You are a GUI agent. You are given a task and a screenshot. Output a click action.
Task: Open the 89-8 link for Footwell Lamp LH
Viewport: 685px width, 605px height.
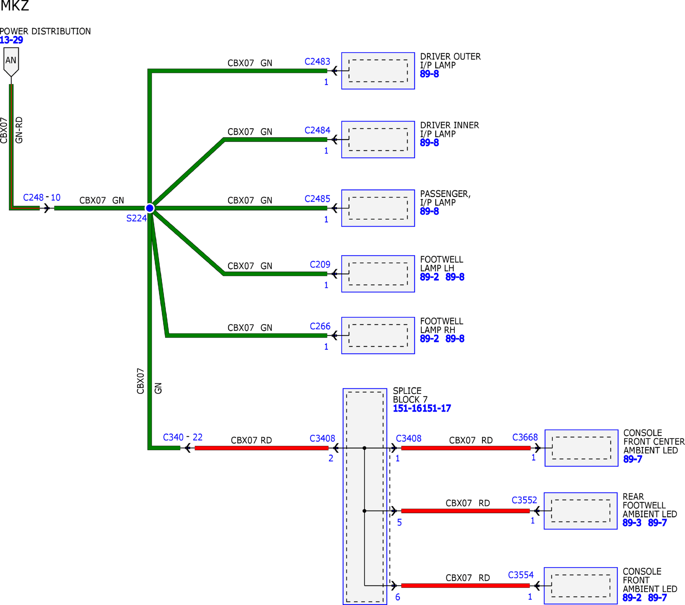455,277
